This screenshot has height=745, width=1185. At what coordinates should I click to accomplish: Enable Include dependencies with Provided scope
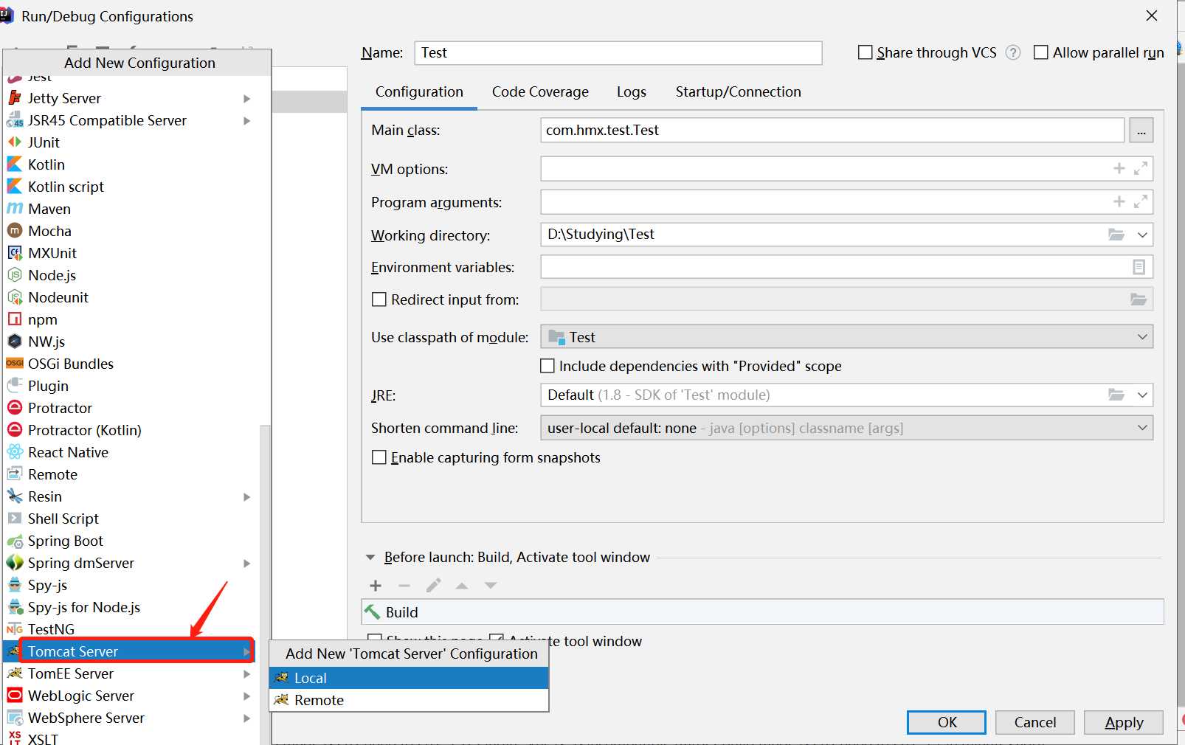click(x=547, y=366)
